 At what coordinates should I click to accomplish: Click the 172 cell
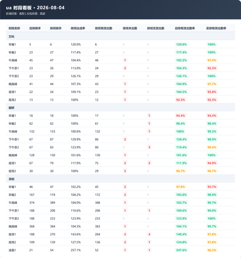[x=97, y=195]
